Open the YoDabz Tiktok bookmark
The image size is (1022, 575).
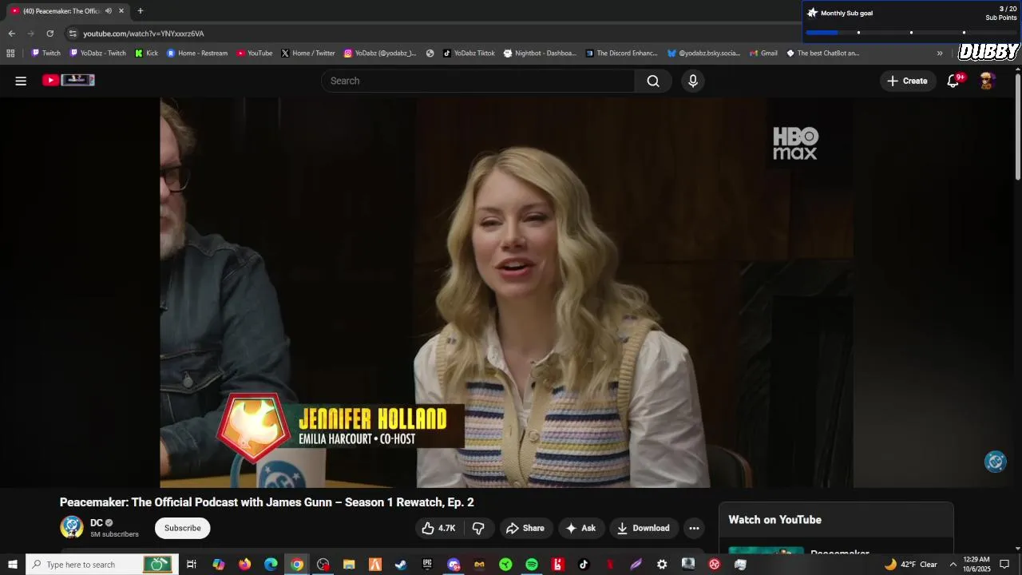(x=468, y=54)
